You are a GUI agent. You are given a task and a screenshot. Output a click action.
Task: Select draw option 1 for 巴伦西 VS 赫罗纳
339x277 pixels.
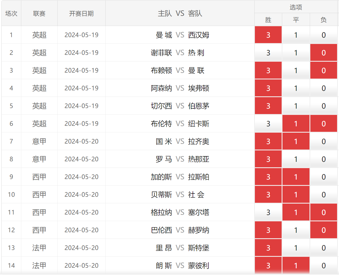tap(296, 230)
